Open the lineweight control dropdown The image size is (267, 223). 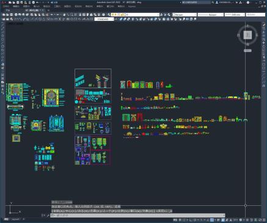[235, 15]
